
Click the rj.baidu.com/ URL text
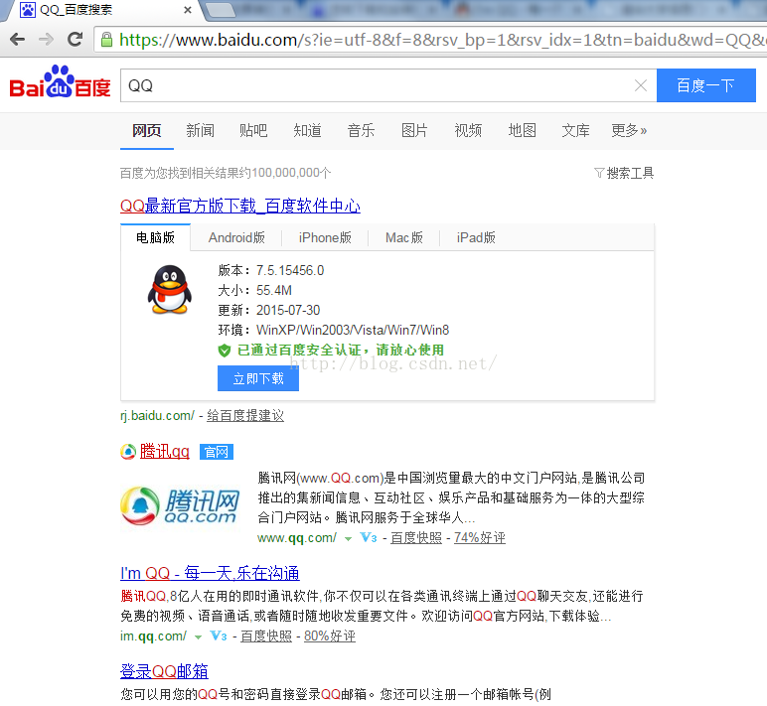pyautogui.click(x=158, y=416)
